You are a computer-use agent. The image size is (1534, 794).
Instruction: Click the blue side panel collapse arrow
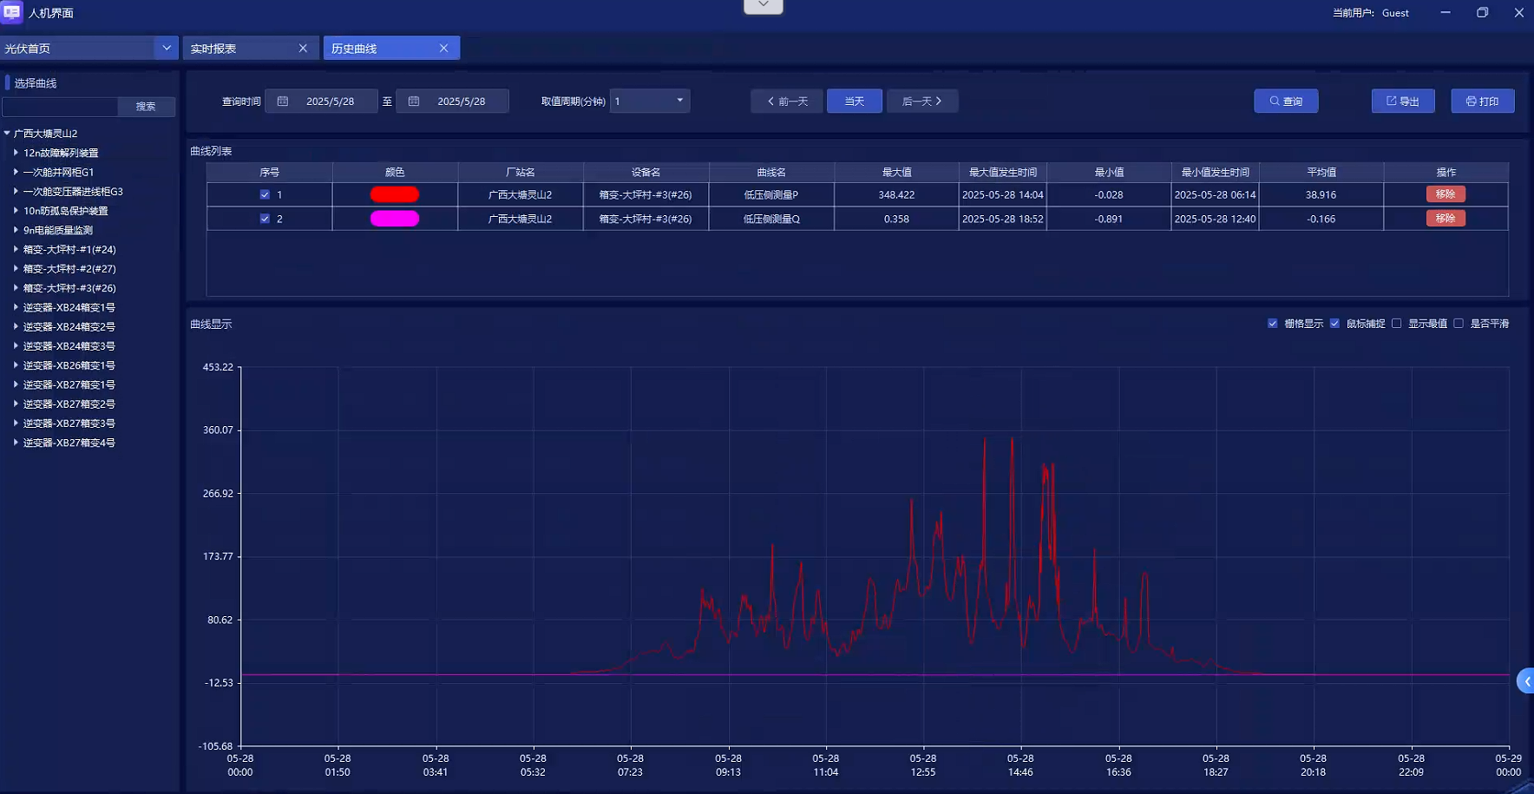(1526, 681)
